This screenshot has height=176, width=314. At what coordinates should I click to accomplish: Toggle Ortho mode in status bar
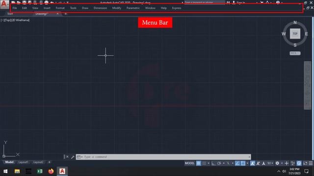213,163
